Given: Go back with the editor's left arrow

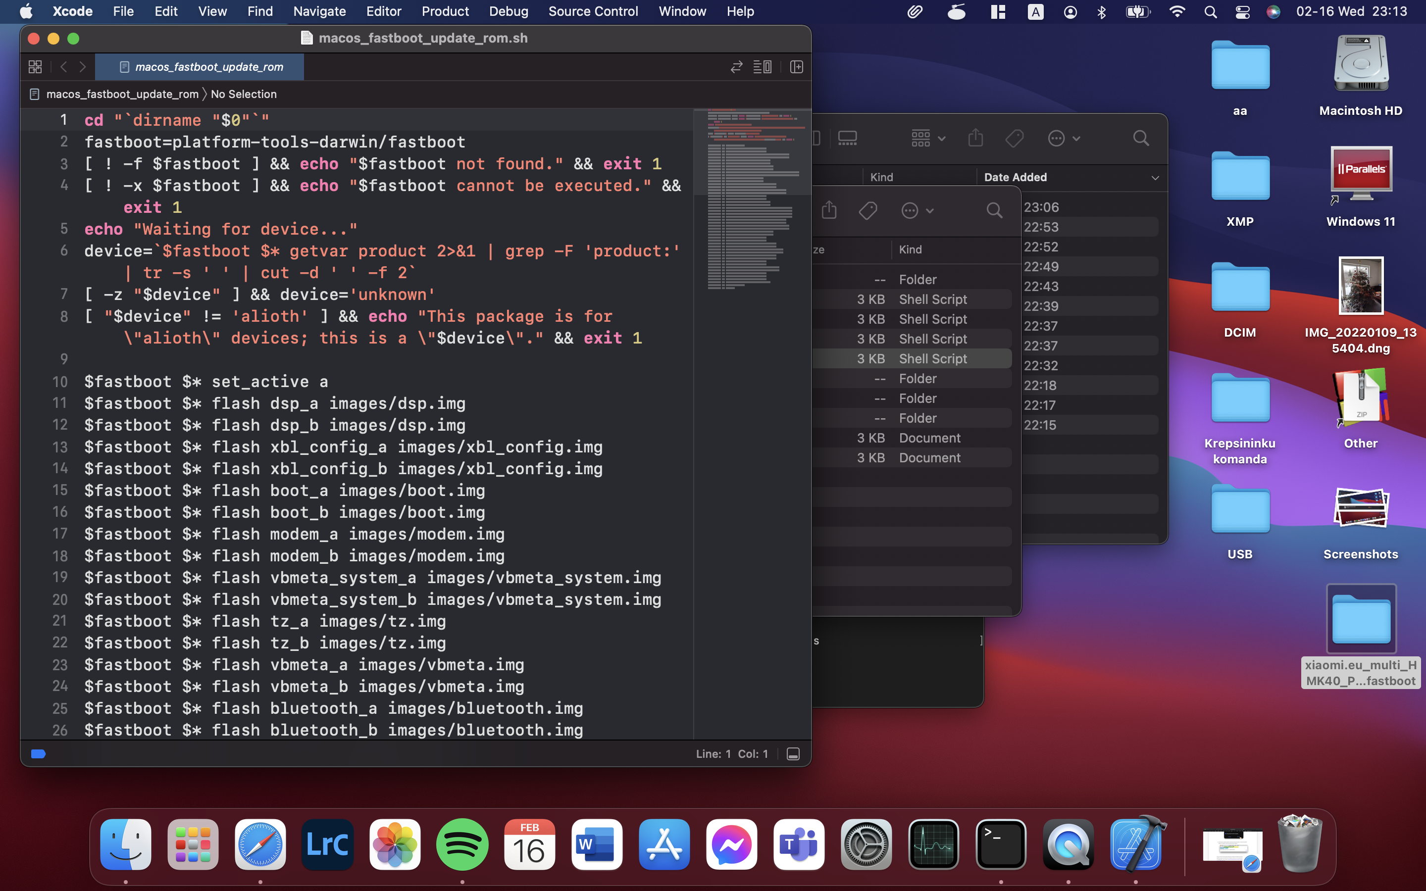Looking at the screenshot, I should [x=64, y=67].
